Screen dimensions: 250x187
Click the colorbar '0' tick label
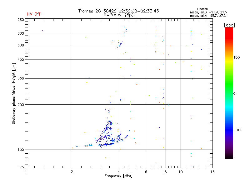(234, 94)
